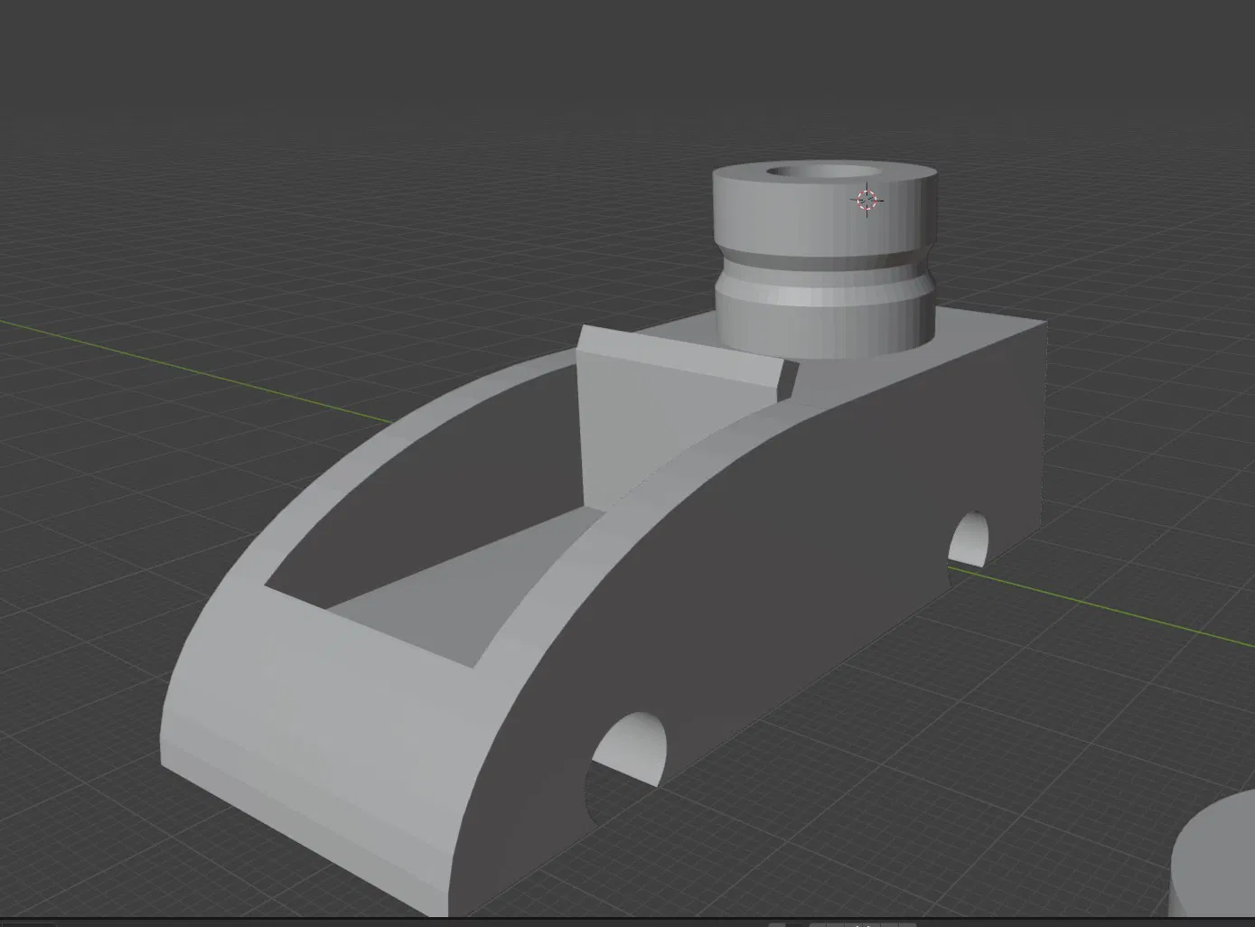Click the curved front hood of the car
Viewport: 1255px width, 927px height.
(316, 723)
